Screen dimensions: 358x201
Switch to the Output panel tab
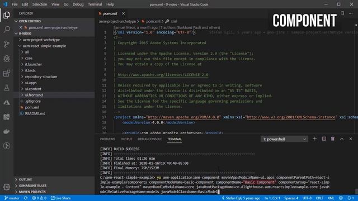(x=126, y=139)
